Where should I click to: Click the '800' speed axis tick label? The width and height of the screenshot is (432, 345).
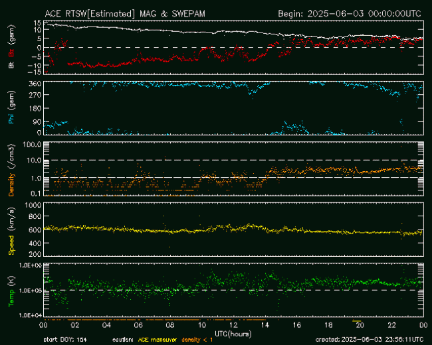pyautogui.click(x=35, y=216)
